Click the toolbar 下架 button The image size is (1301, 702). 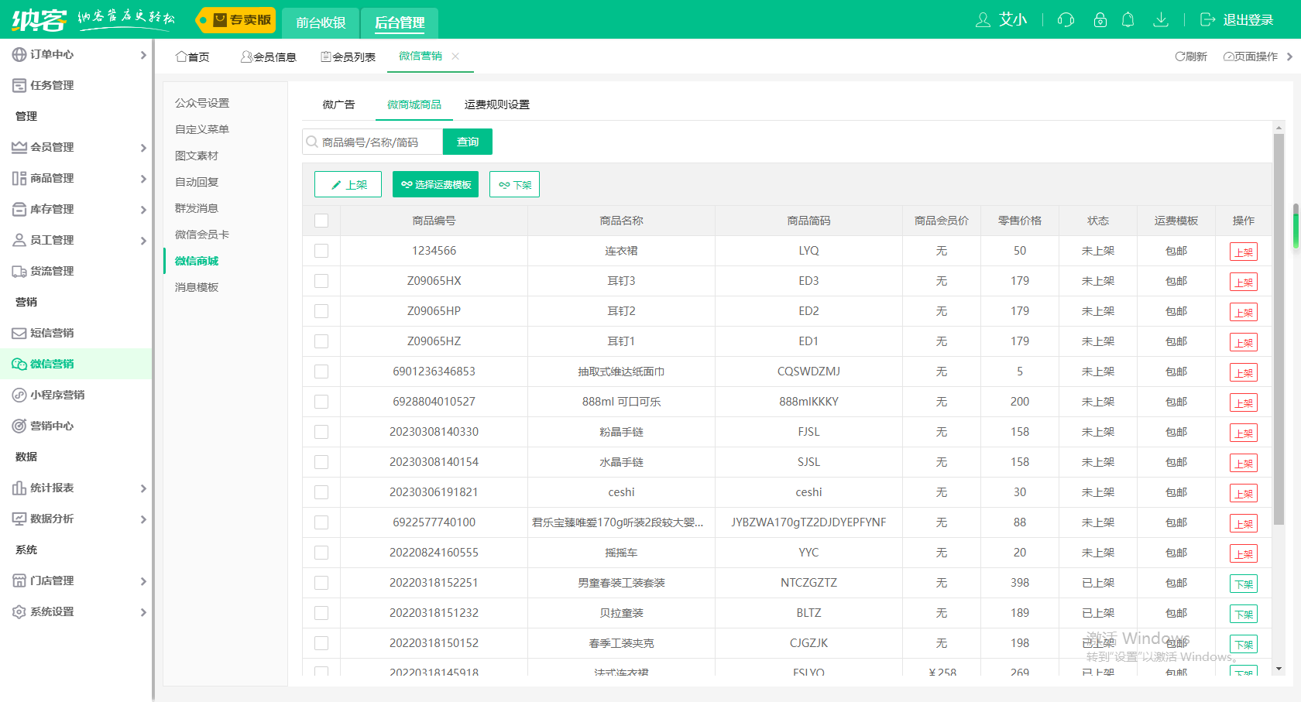514,184
